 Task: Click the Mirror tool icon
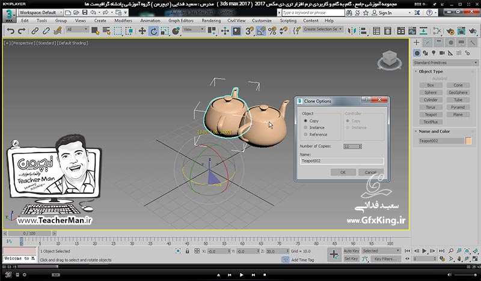(352, 31)
